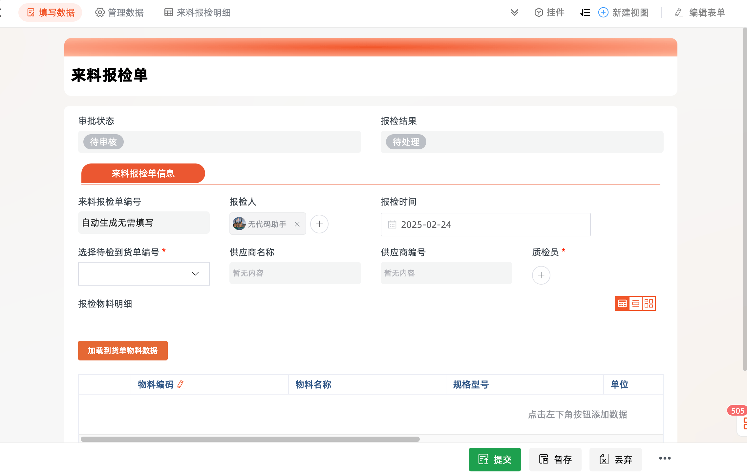The image size is (747, 476).
Task: Add a 质检员 with plus button
Action: (541, 275)
